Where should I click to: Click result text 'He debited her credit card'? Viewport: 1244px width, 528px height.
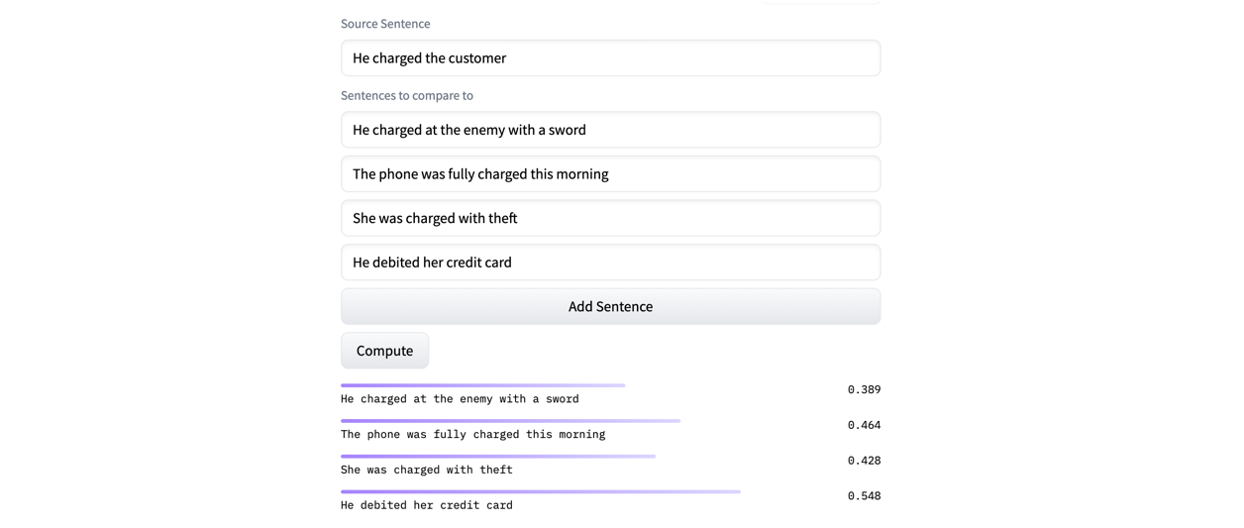[427, 505]
